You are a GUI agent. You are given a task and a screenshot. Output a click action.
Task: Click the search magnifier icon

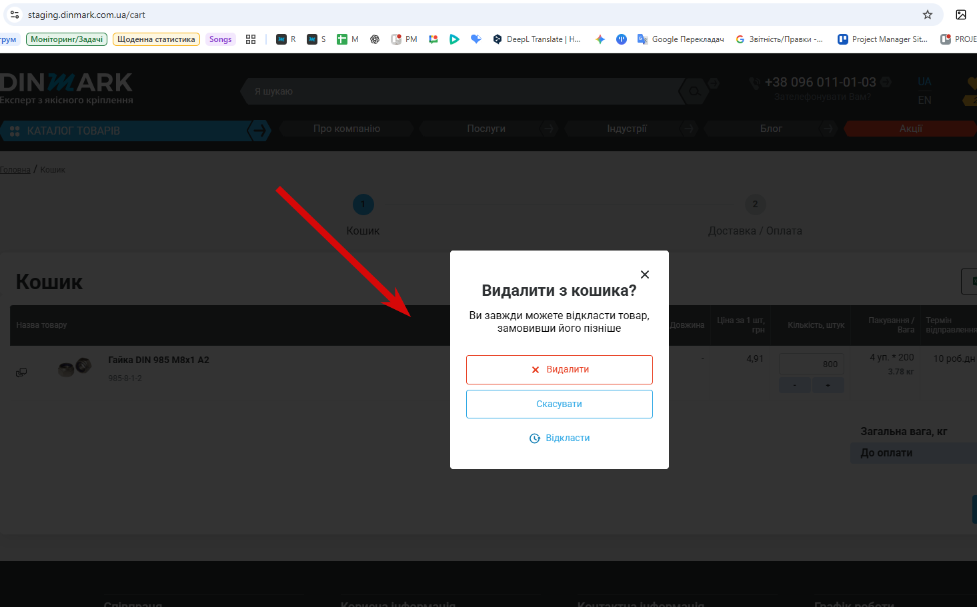[694, 91]
